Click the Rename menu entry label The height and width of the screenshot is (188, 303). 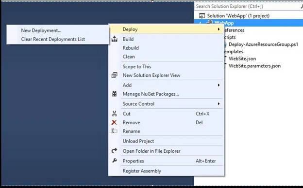tap(131, 131)
